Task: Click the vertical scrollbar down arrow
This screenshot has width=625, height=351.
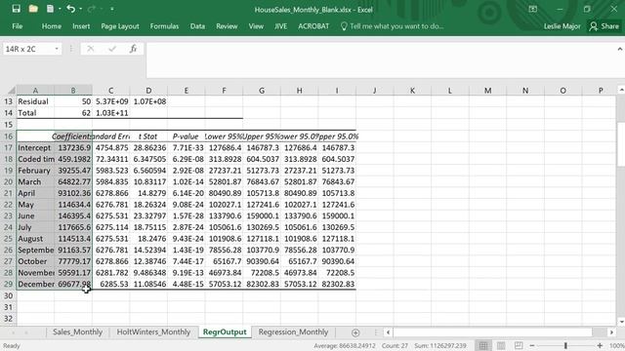Action: click(x=621, y=322)
